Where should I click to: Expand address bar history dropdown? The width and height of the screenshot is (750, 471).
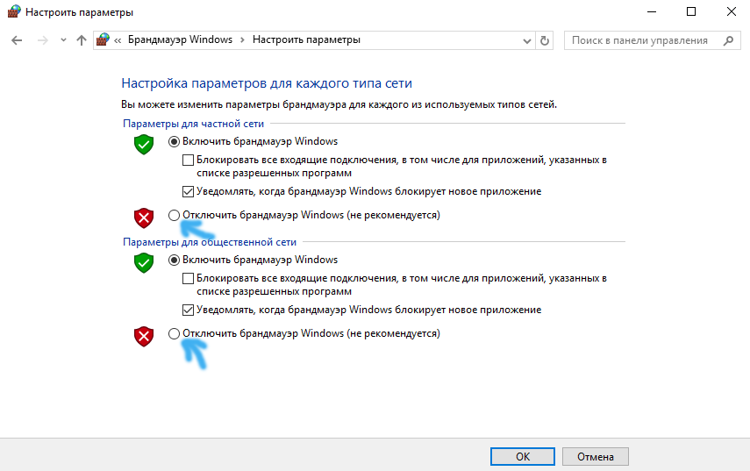pos(526,41)
